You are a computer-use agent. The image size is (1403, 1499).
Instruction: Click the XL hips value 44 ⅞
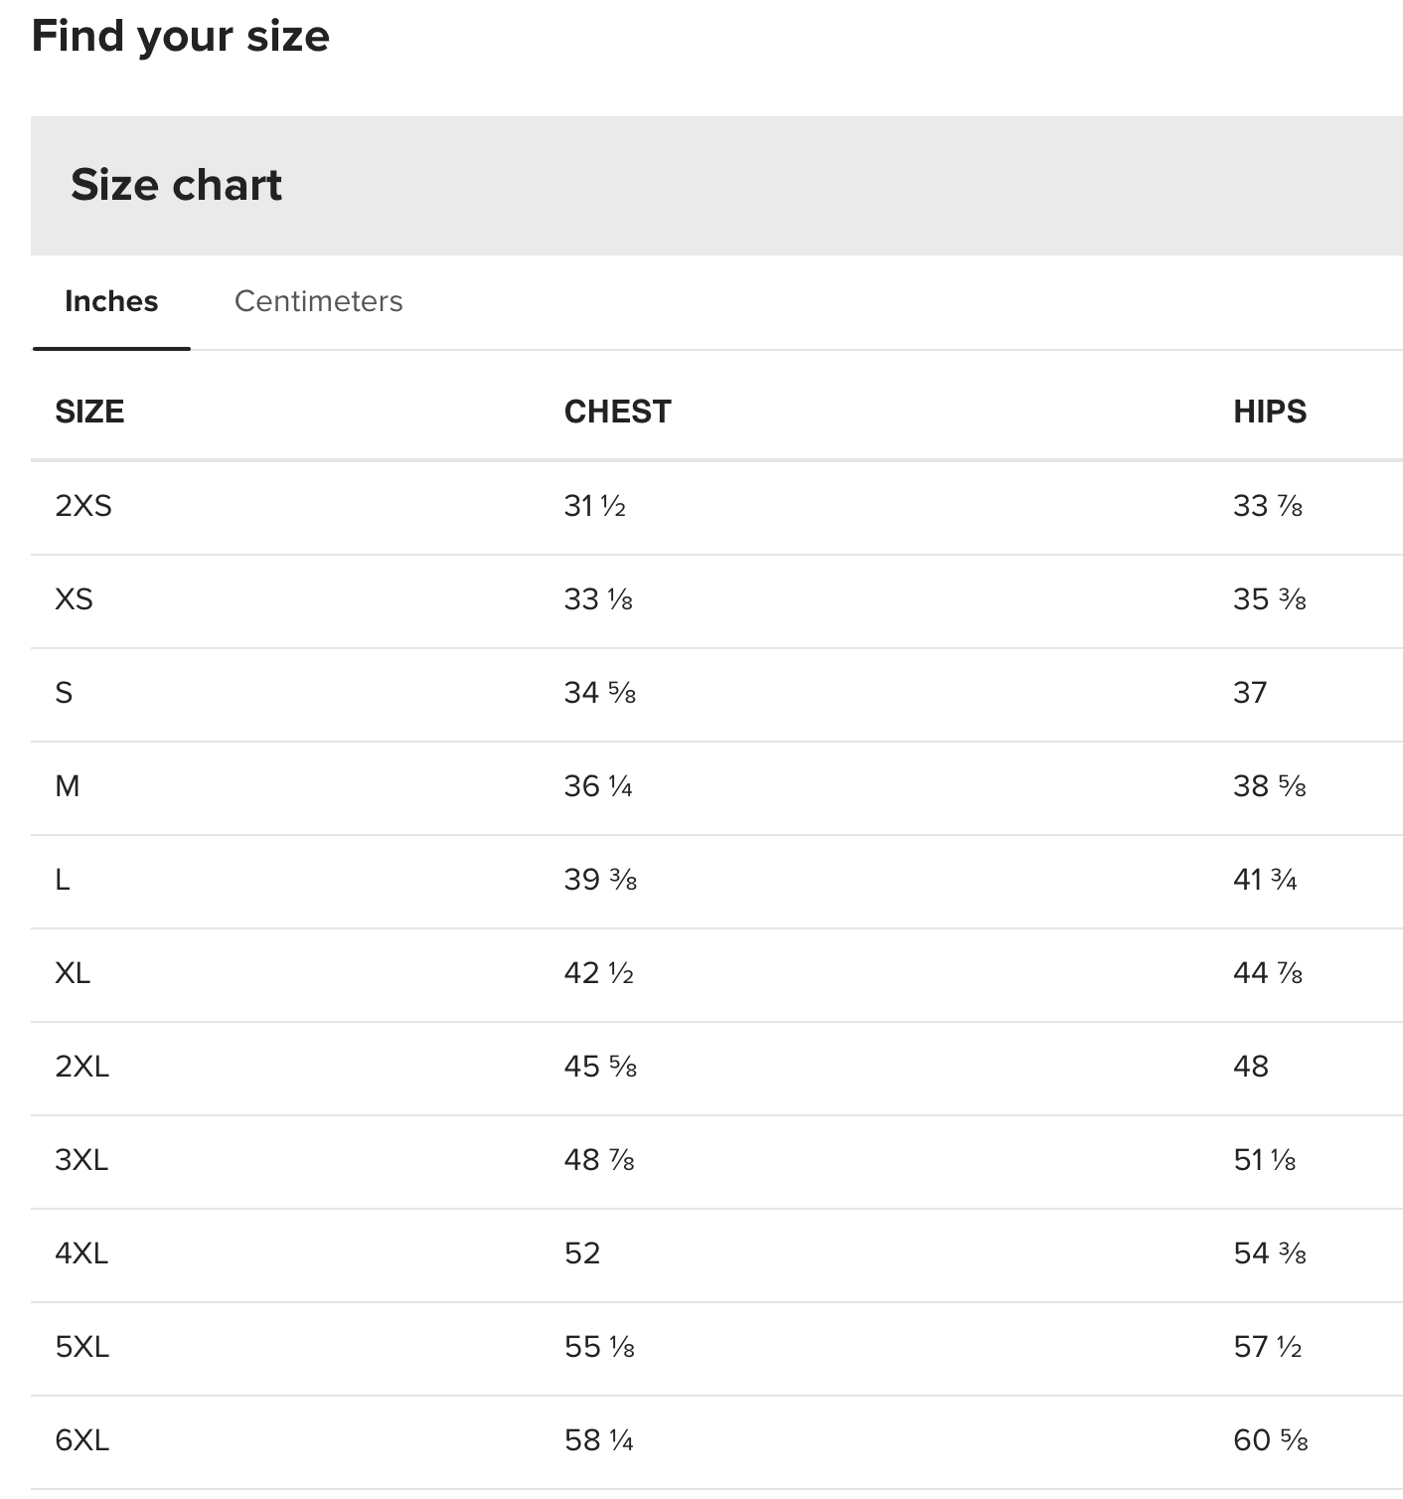(1267, 973)
